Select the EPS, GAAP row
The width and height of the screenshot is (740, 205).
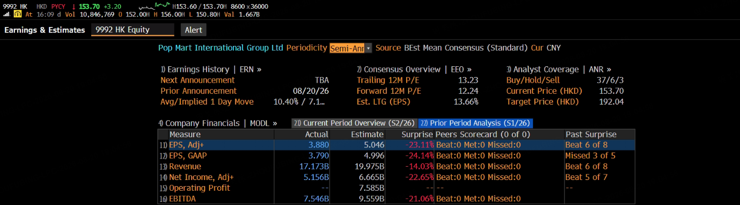[397, 156]
